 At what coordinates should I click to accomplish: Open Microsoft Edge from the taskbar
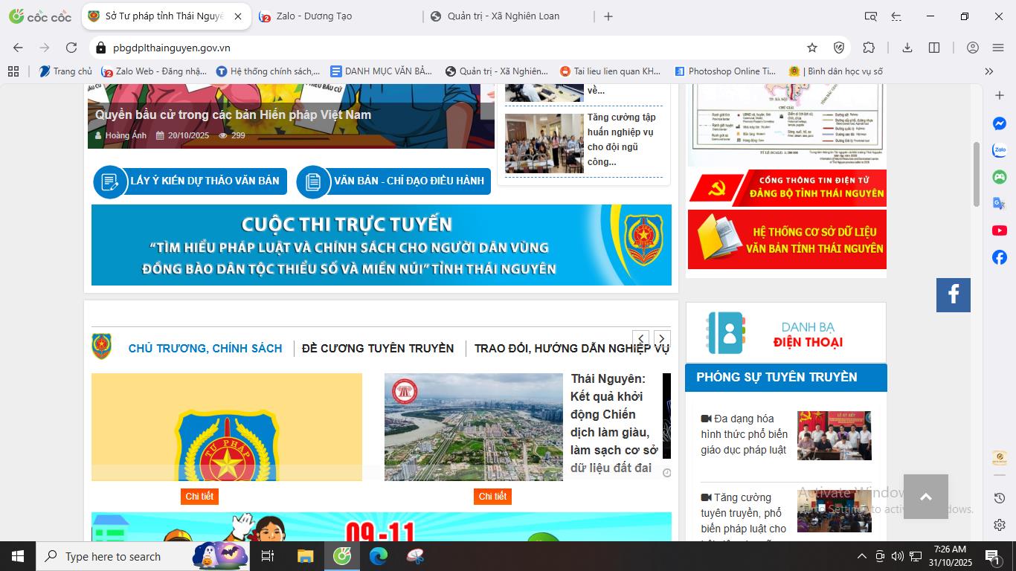[379, 556]
